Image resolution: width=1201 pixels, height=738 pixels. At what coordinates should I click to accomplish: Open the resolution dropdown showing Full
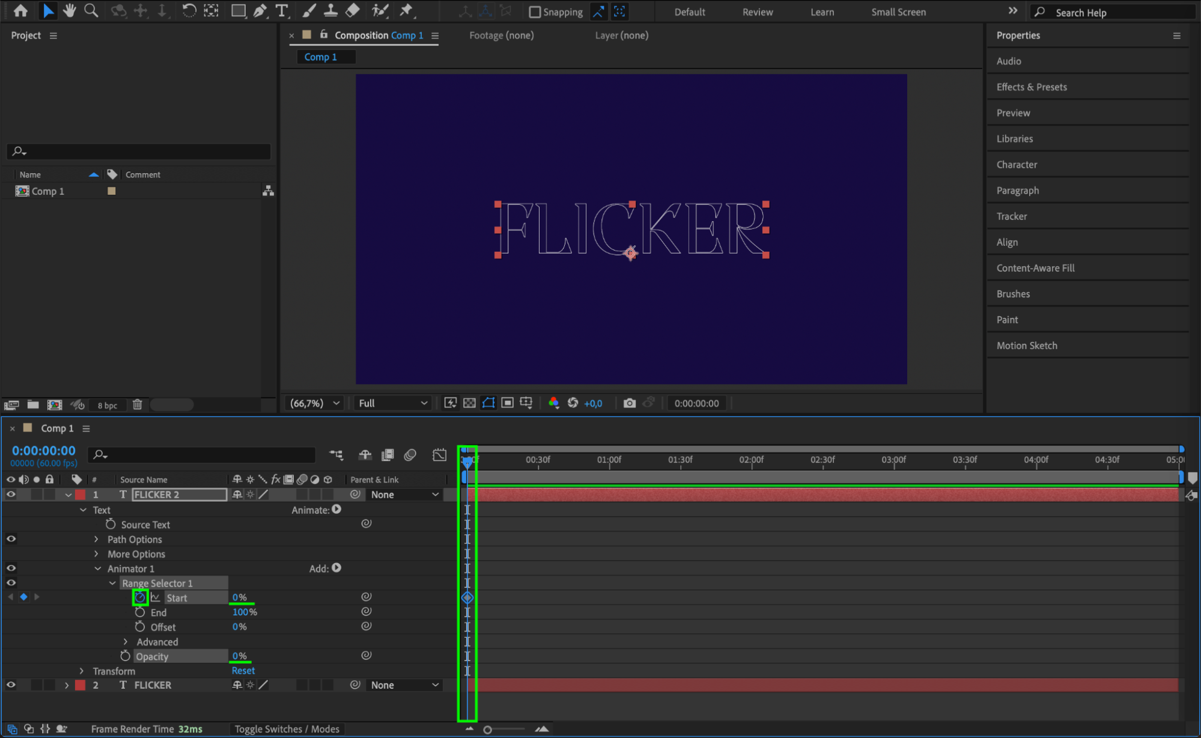click(392, 403)
